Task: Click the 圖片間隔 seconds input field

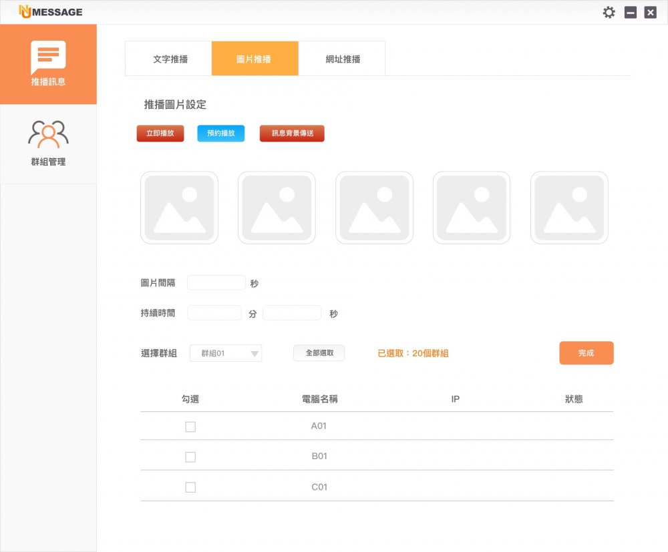Action: point(216,283)
